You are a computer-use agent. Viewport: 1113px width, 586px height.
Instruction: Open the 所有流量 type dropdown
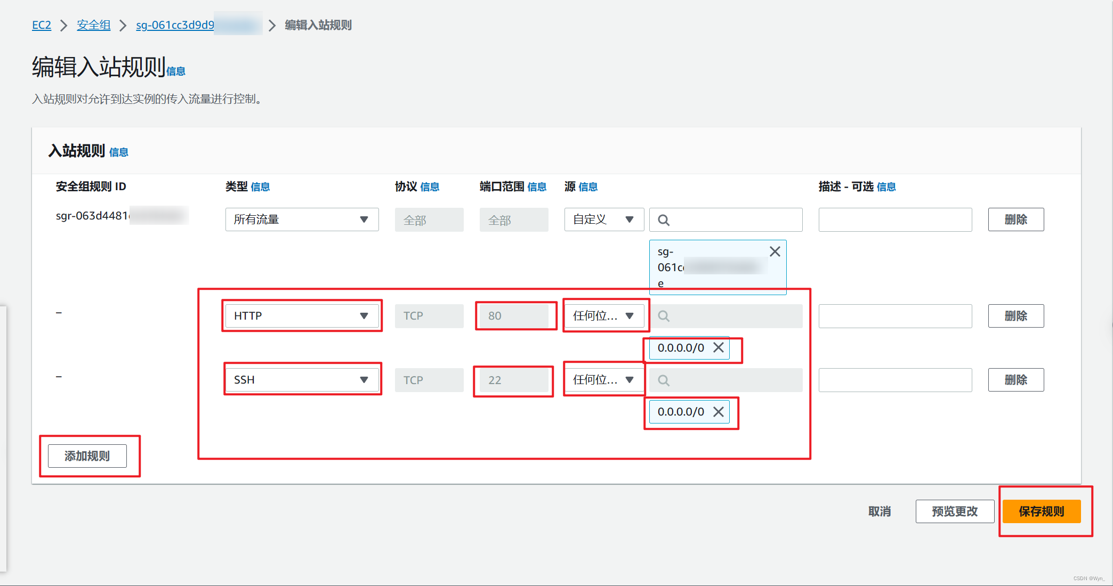pos(302,219)
